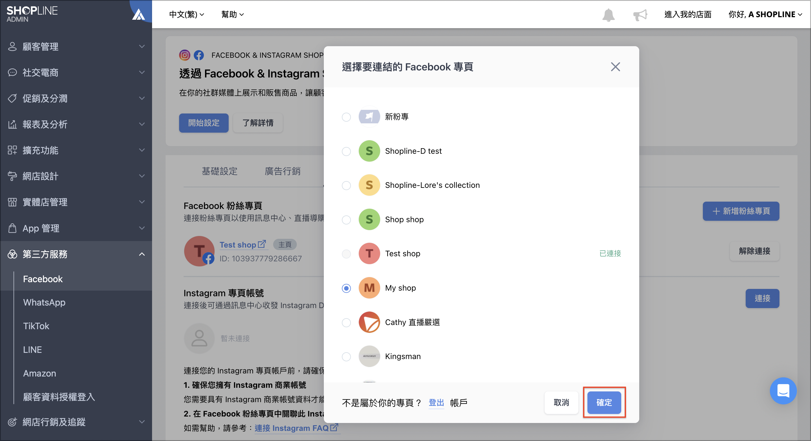Screen dimensions: 811x441
Task: Click the My shop orange M avatar
Action: click(369, 288)
